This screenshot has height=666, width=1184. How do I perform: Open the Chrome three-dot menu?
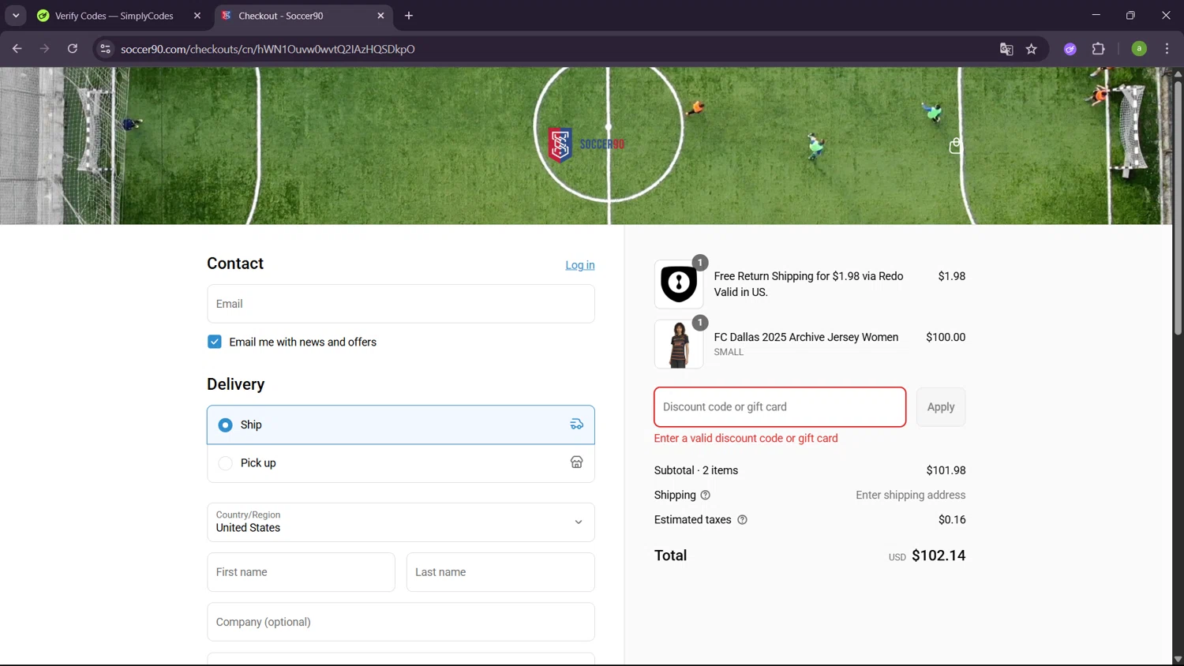point(1167,49)
